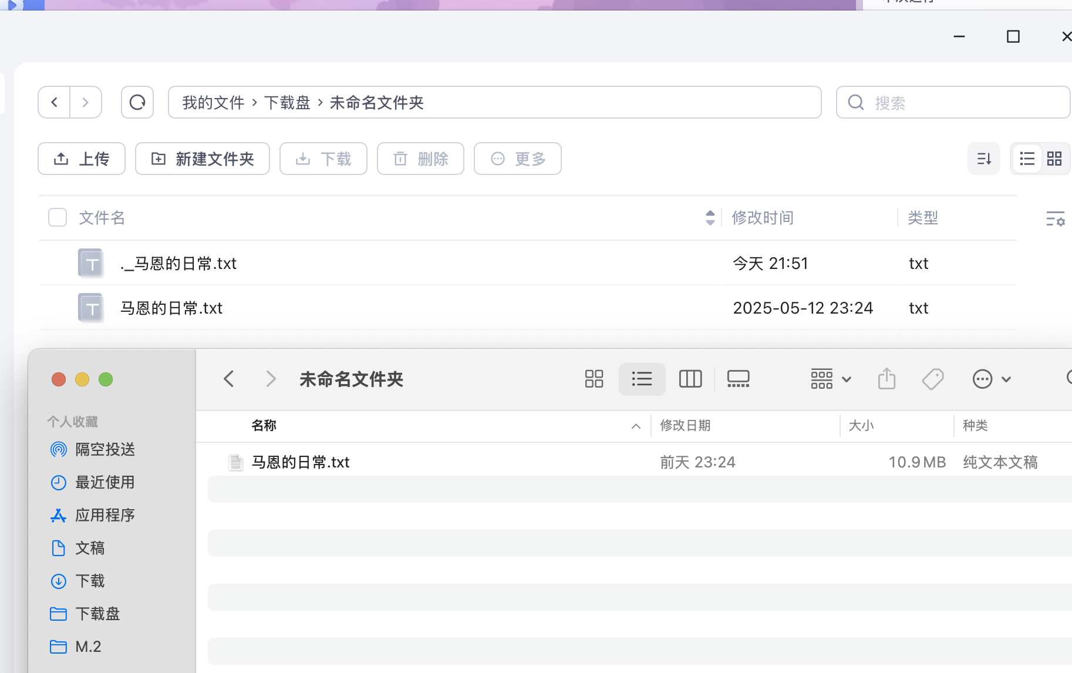Viewport: 1072px width, 673px height.
Task: Select cloud drive 马恩的日常.txt dated 2025-05-12
Action: pyautogui.click(x=528, y=308)
